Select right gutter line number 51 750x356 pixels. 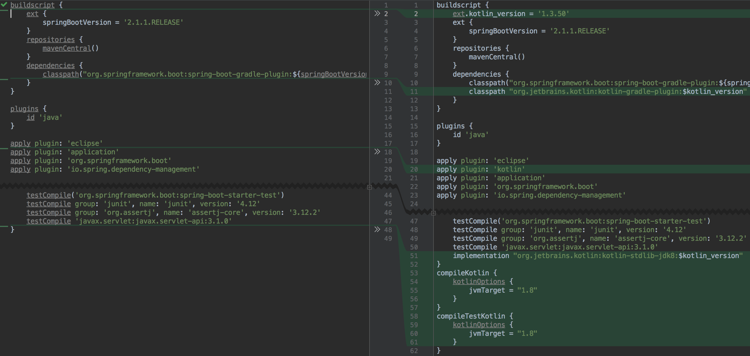[414, 255]
